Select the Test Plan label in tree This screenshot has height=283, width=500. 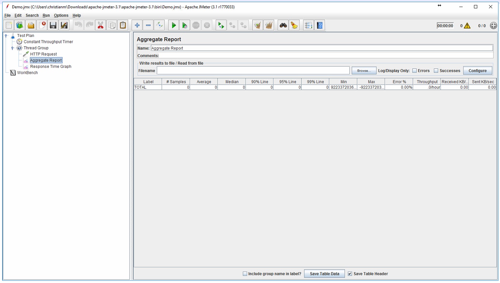pos(26,35)
